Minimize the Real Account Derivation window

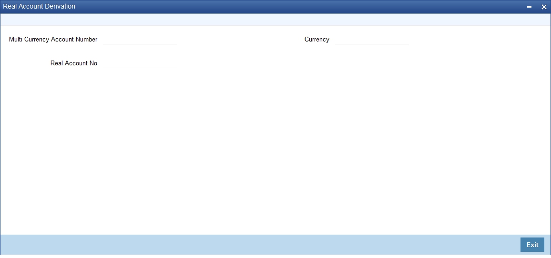[x=529, y=7]
